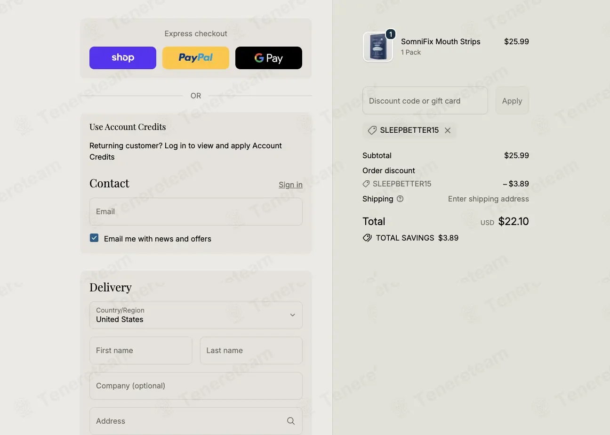The height and width of the screenshot is (435, 610).
Task: Click the TOTAL SAVINGS $3.89 text
Action: point(417,238)
